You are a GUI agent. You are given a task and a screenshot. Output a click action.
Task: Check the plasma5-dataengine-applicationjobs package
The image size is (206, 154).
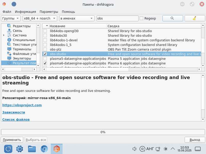click(x=45, y=59)
